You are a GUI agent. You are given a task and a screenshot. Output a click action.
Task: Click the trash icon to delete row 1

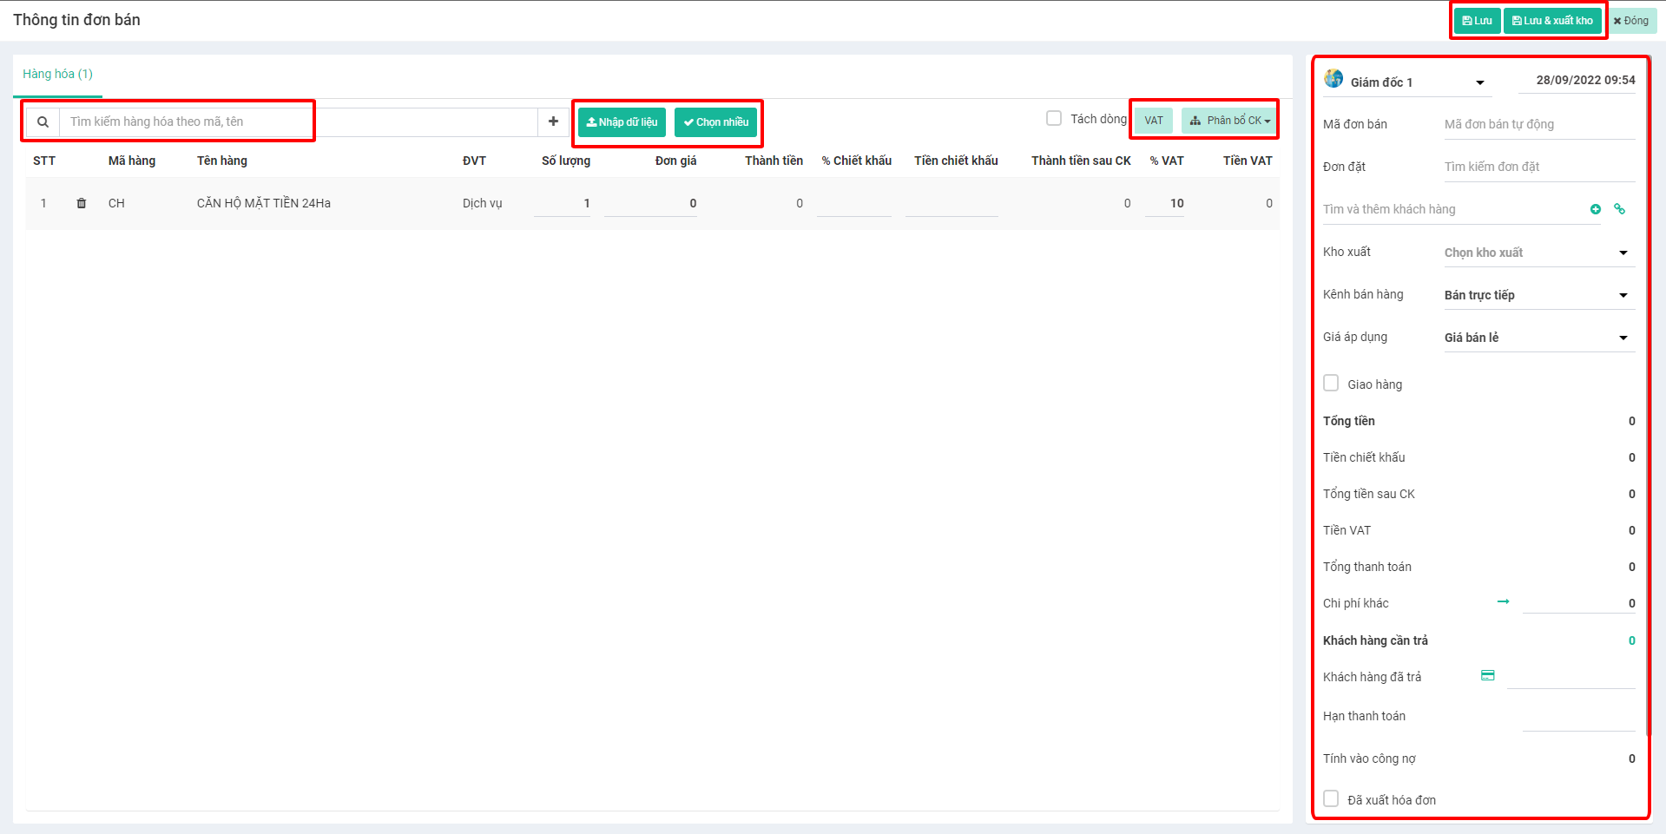point(82,203)
